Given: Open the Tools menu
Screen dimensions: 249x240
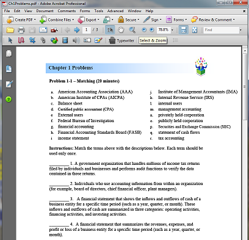Looking at the screenshot, I should click(x=99, y=11).
